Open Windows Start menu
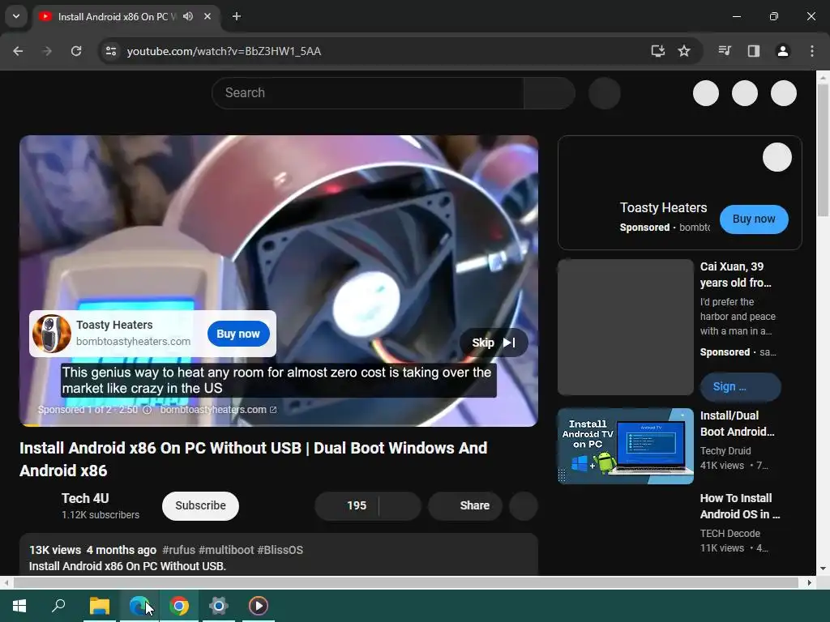The image size is (830, 622). [x=19, y=606]
